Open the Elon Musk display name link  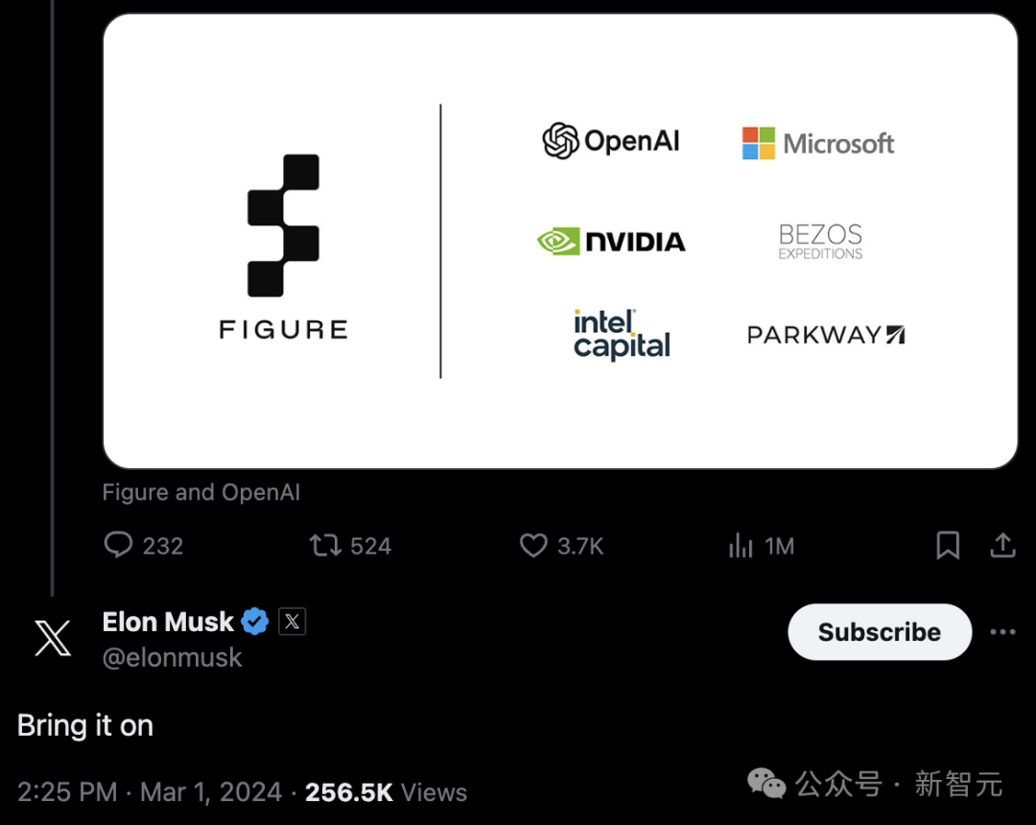(168, 623)
